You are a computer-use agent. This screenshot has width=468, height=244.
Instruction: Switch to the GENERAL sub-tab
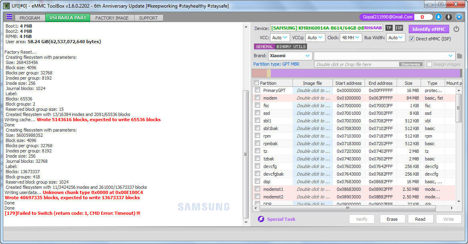[264, 46]
